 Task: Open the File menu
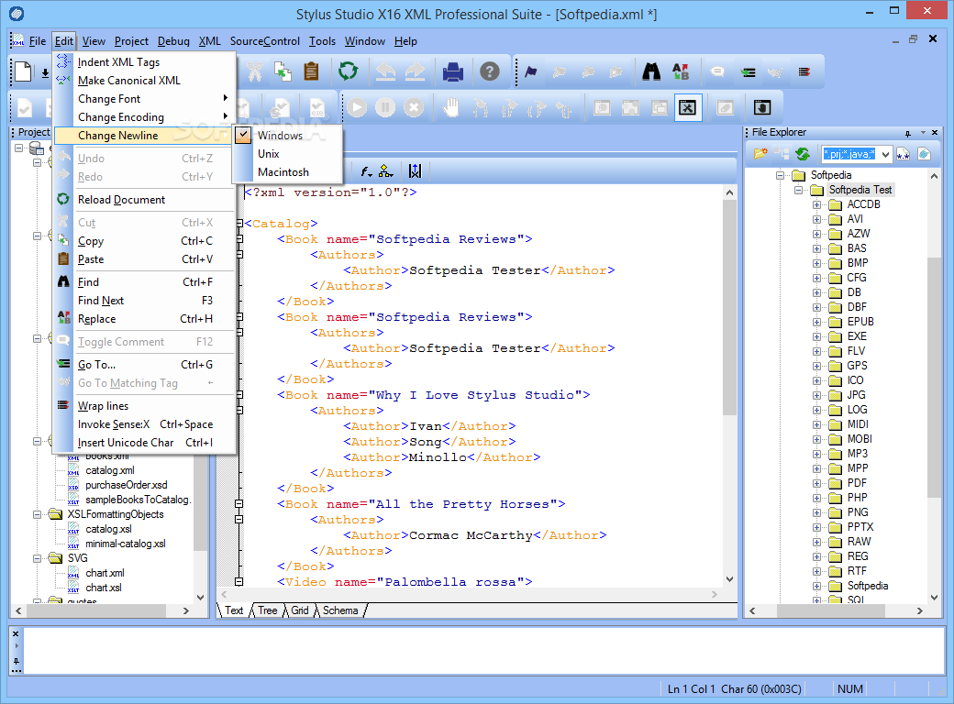(37, 41)
